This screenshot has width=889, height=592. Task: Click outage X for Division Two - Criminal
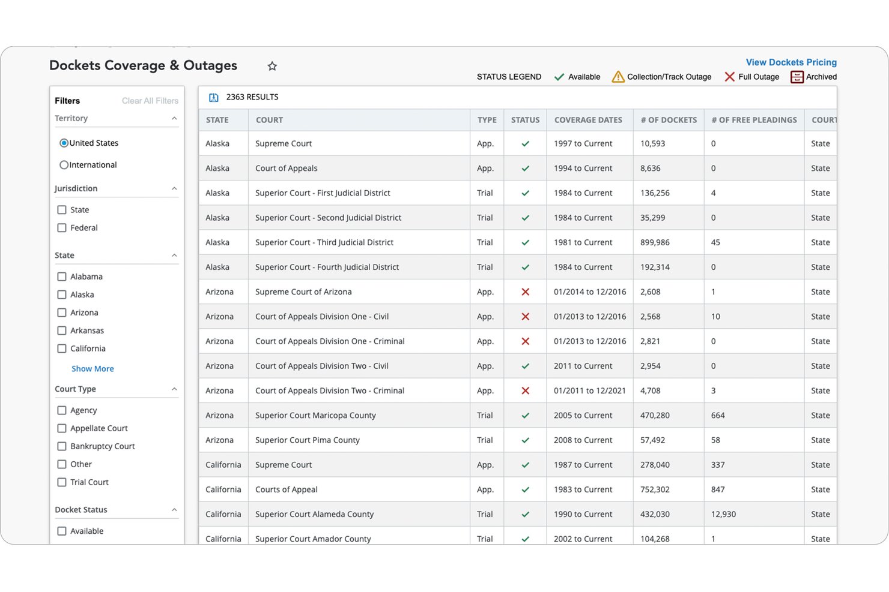pyautogui.click(x=525, y=390)
